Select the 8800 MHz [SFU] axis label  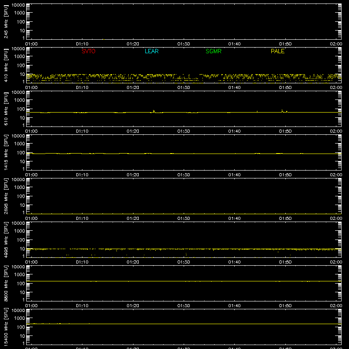tap(6, 283)
